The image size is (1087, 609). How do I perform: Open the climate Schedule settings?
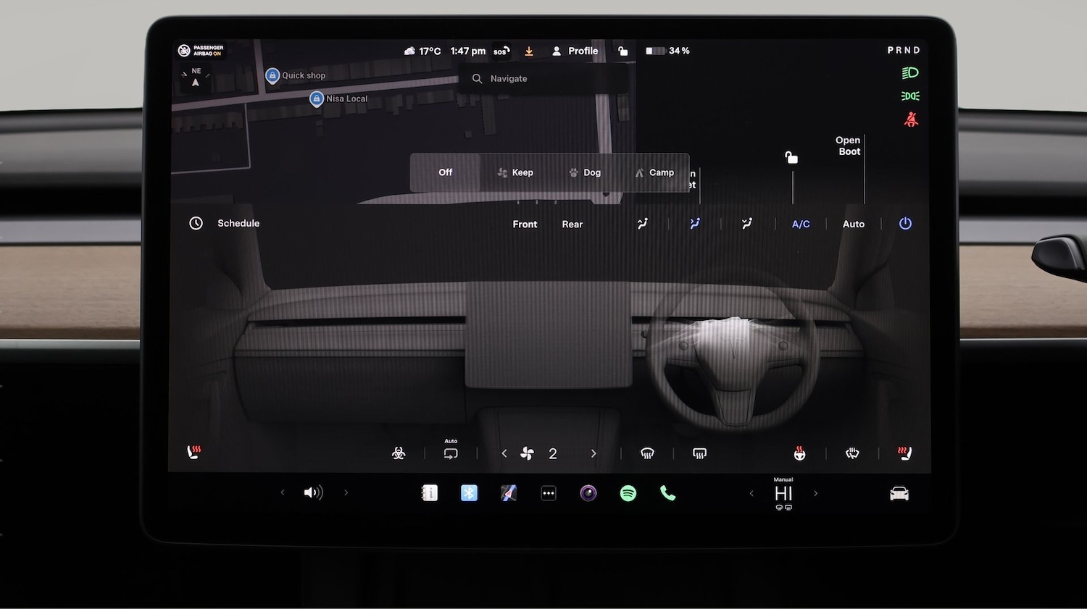coord(225,223)
